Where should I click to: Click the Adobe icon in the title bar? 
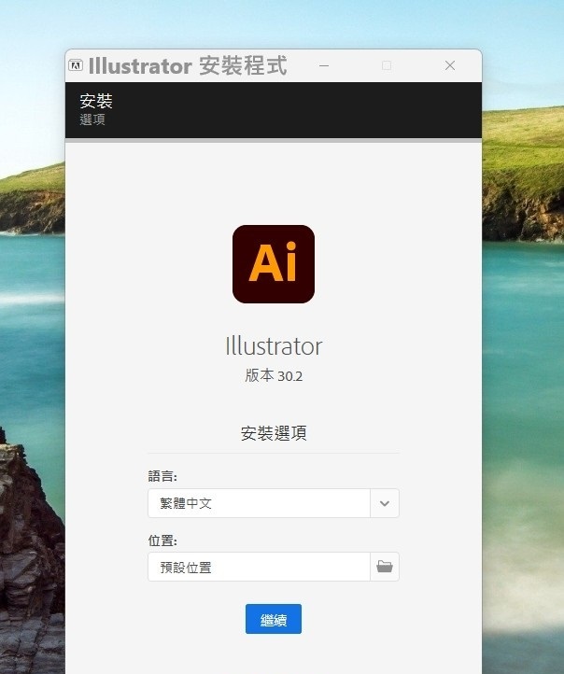76,65
